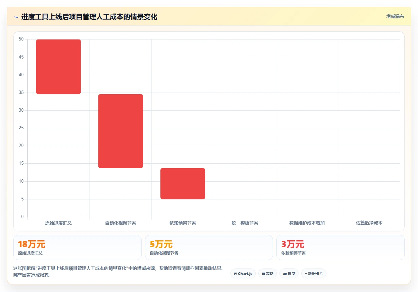418x292 pixels.
Task: Click the Chart.js pill tag
Action: [x=243, y=274]
